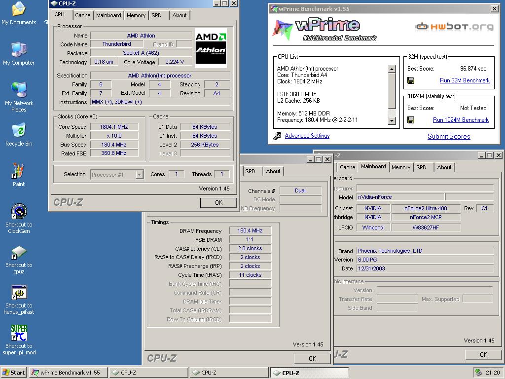Select the CPU tab in front CPU-Z
Viewport: 505px width, 379px height.
click(x=60, y=14)
